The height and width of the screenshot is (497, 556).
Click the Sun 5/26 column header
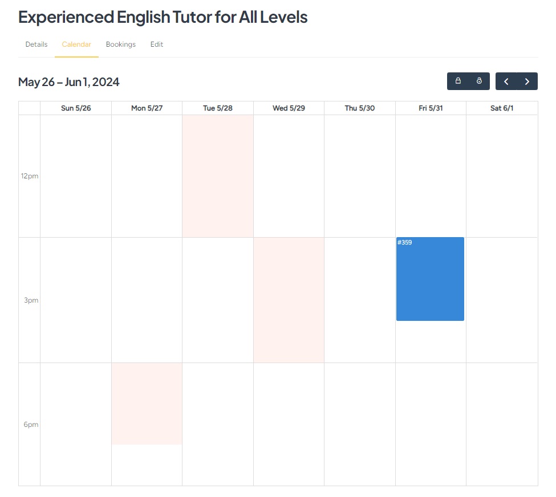(76, 108)
